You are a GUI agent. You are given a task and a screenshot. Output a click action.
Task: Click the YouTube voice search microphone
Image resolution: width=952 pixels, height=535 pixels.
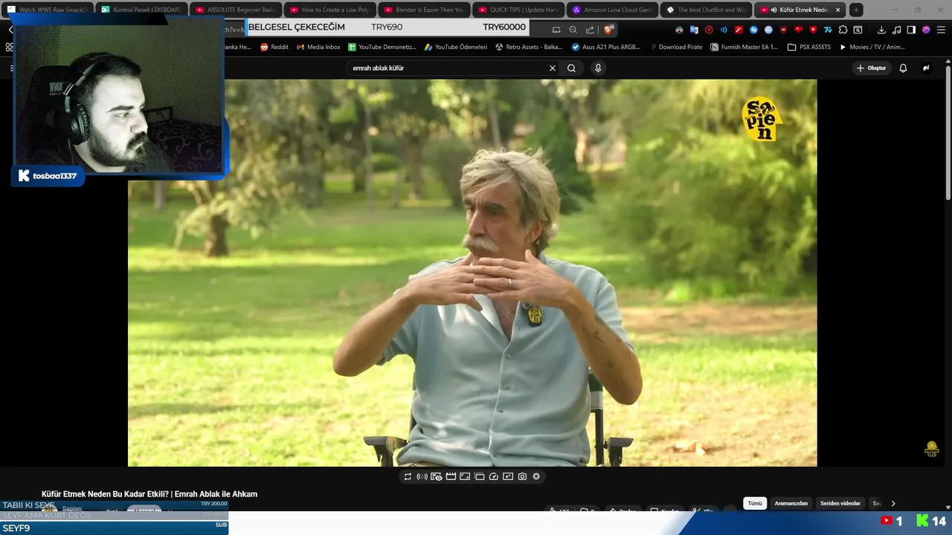[x=598, y=68]
